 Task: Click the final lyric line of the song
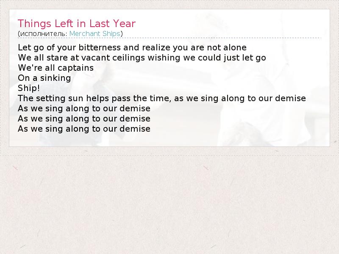coord(84,129)
